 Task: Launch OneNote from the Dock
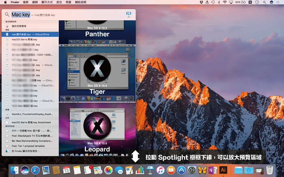(213, 170)
